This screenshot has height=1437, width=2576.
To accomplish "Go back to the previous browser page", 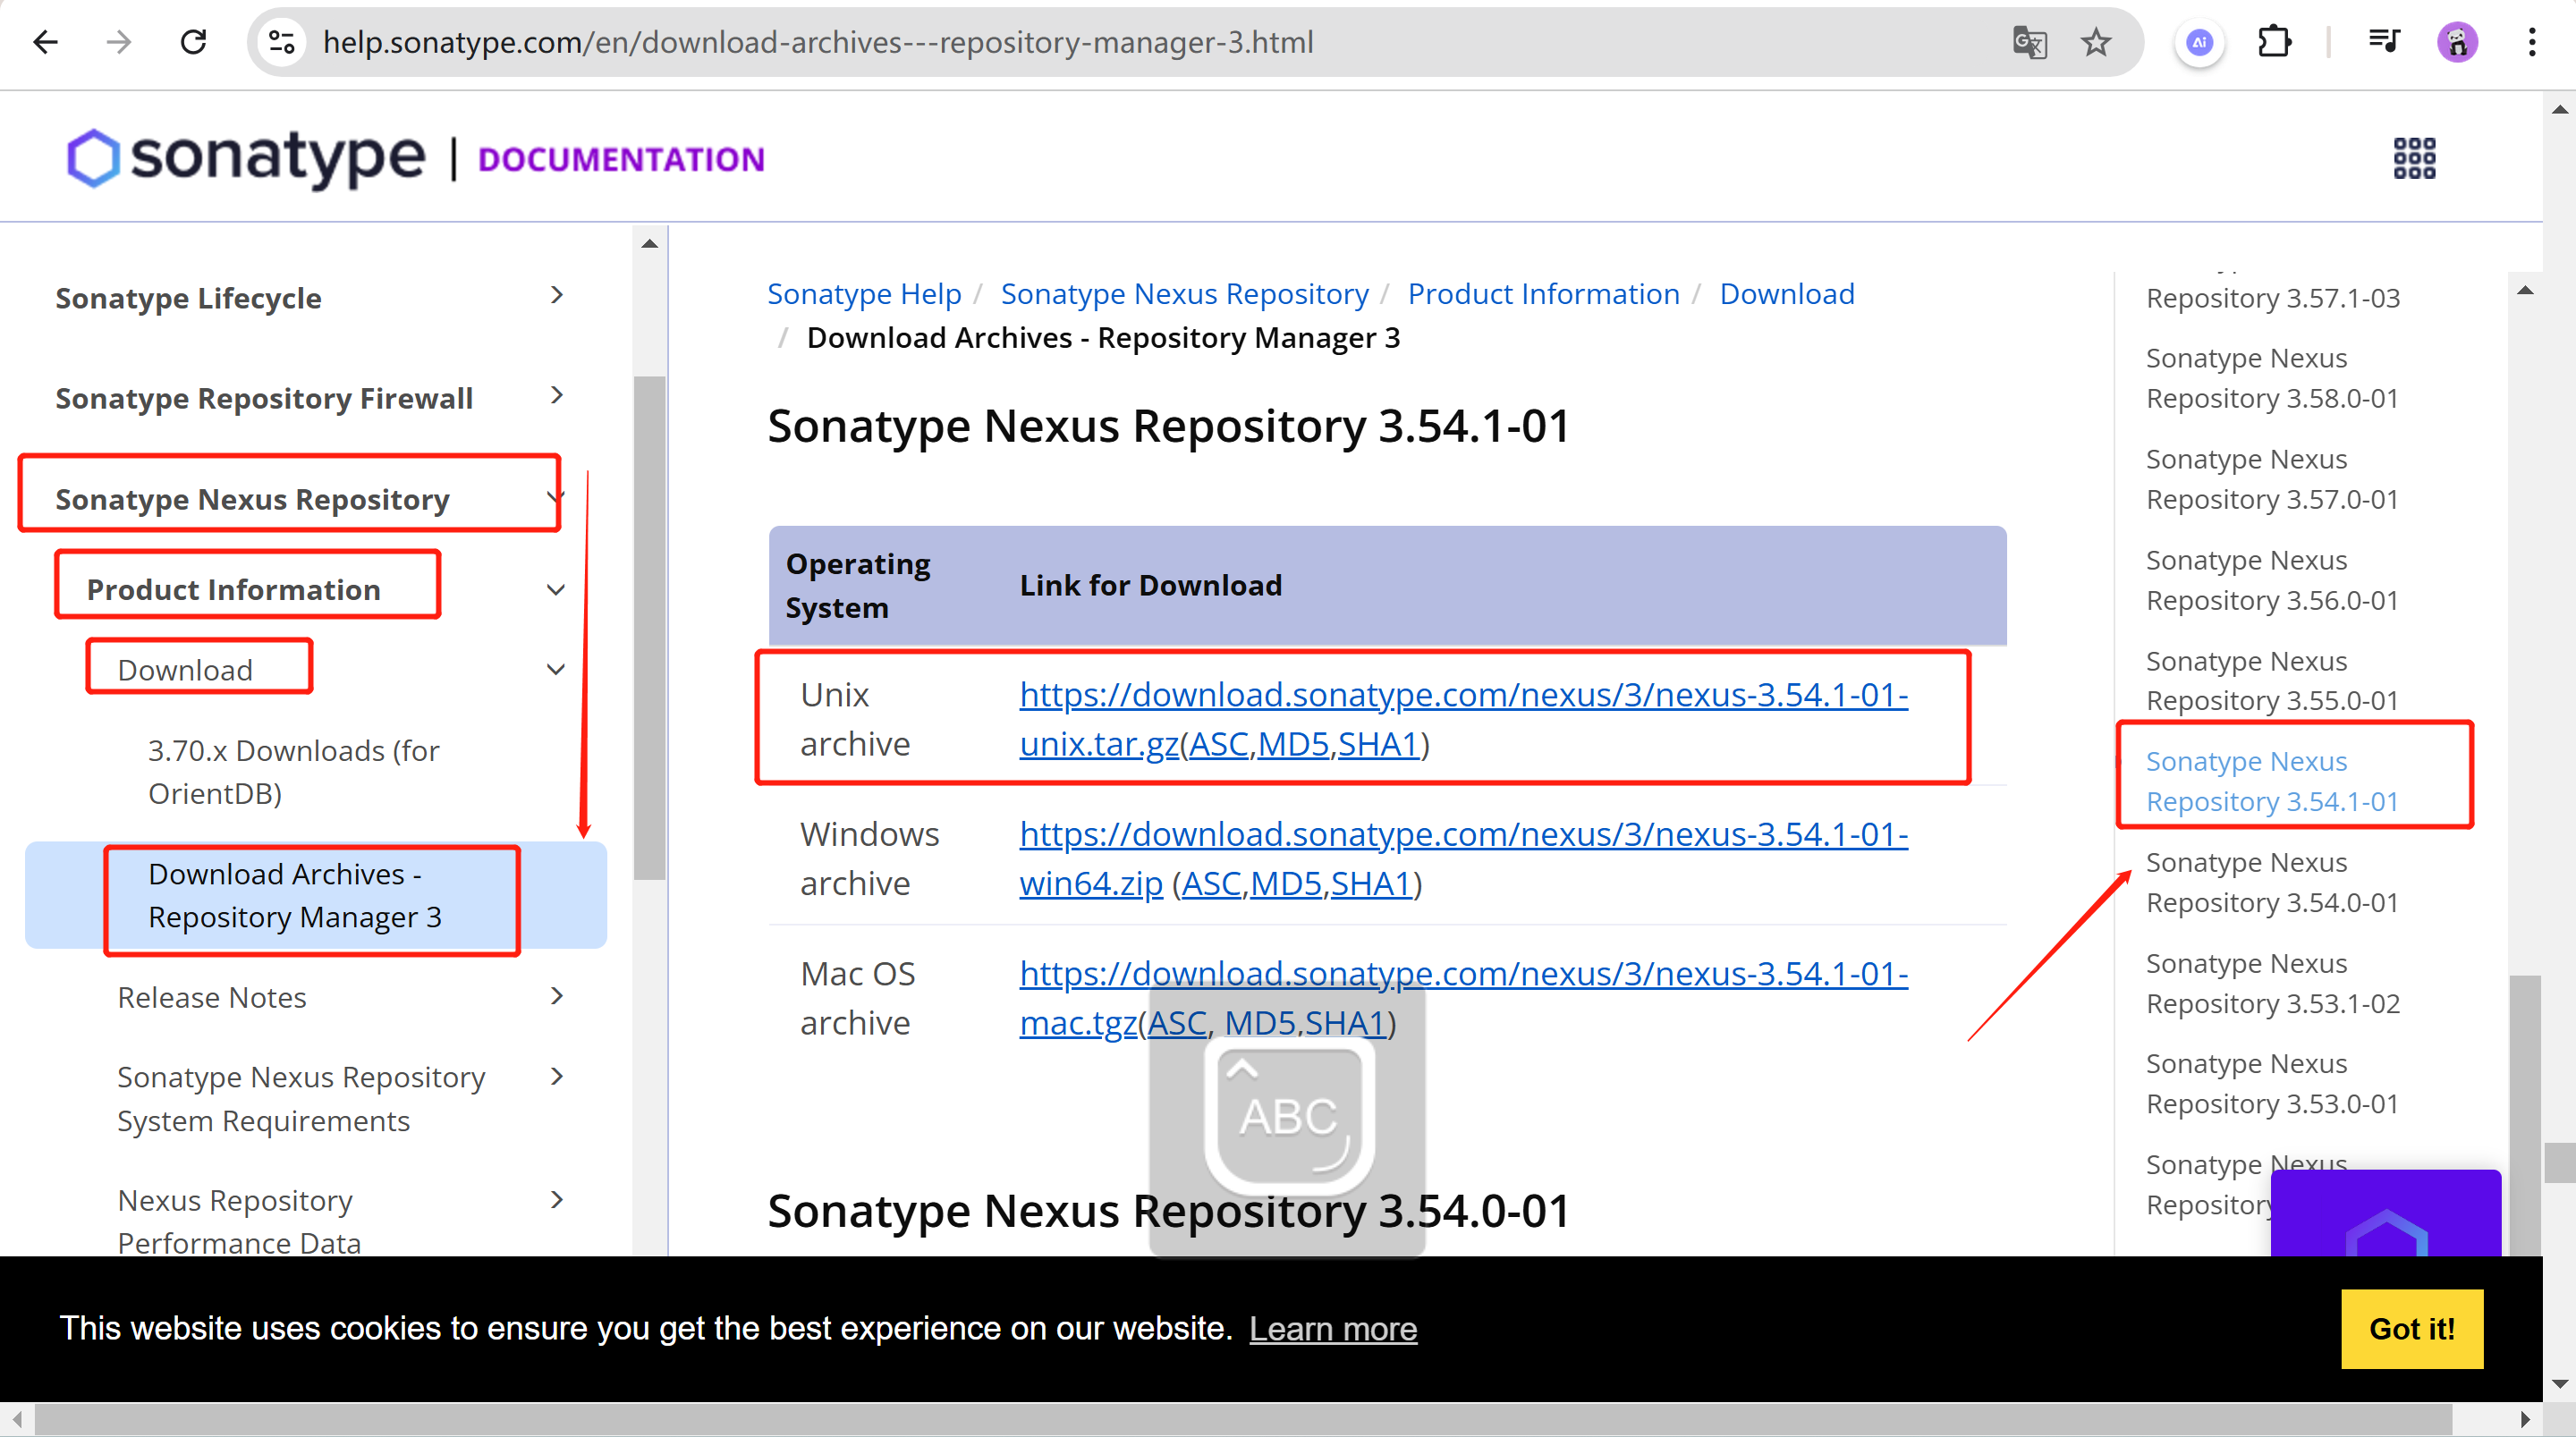I will [46, 42].
